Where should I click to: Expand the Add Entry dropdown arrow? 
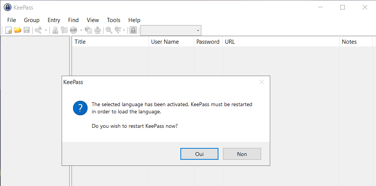tap(46, 30)
